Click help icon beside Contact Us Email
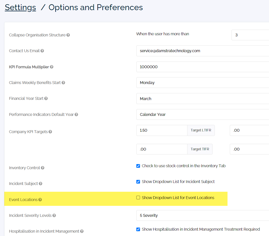 coord(42,51)
